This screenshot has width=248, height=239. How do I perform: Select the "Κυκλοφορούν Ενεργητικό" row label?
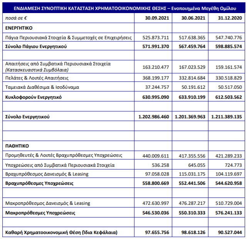pos(34,97)
